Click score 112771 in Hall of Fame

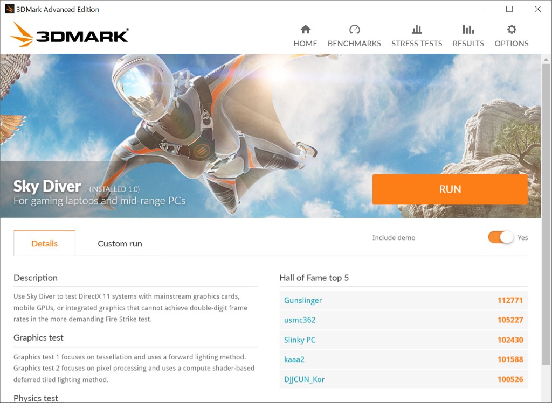click(x=510, y=300)
